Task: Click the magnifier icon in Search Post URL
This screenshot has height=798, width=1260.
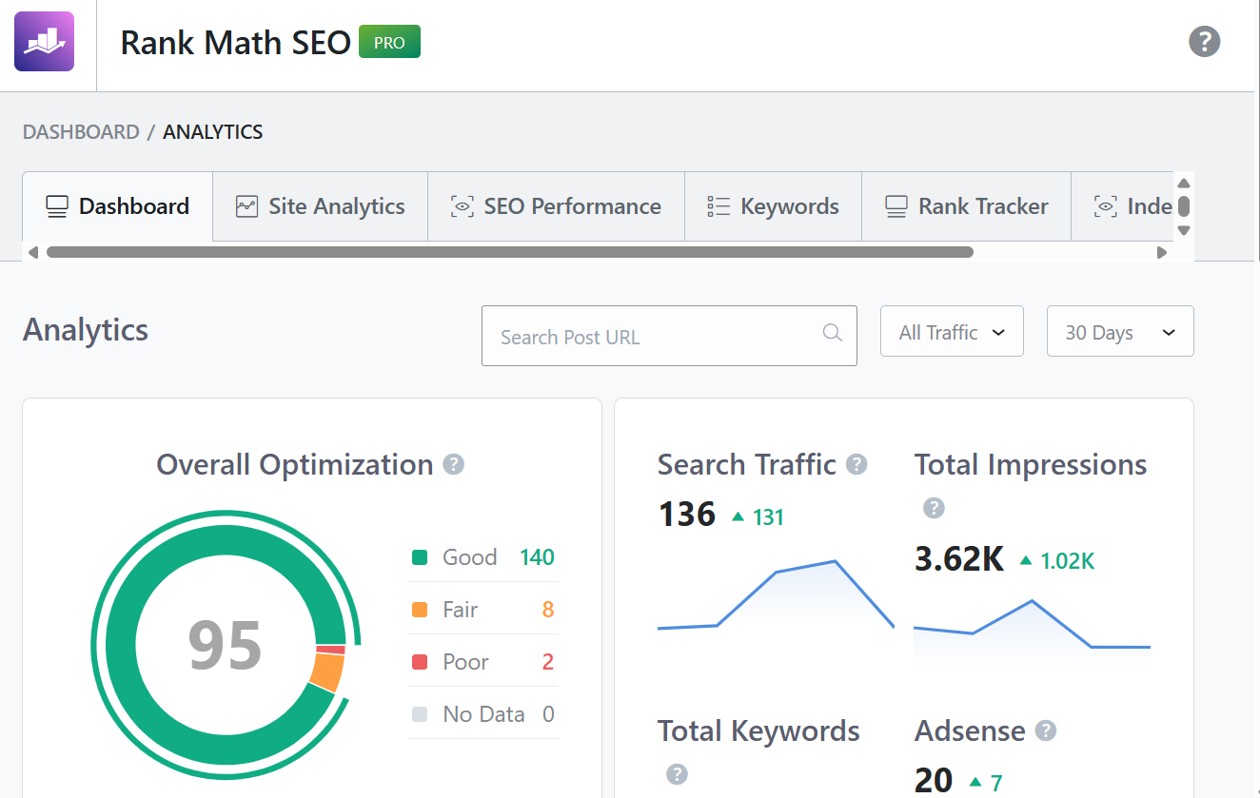Action: [x=833, y=333]
